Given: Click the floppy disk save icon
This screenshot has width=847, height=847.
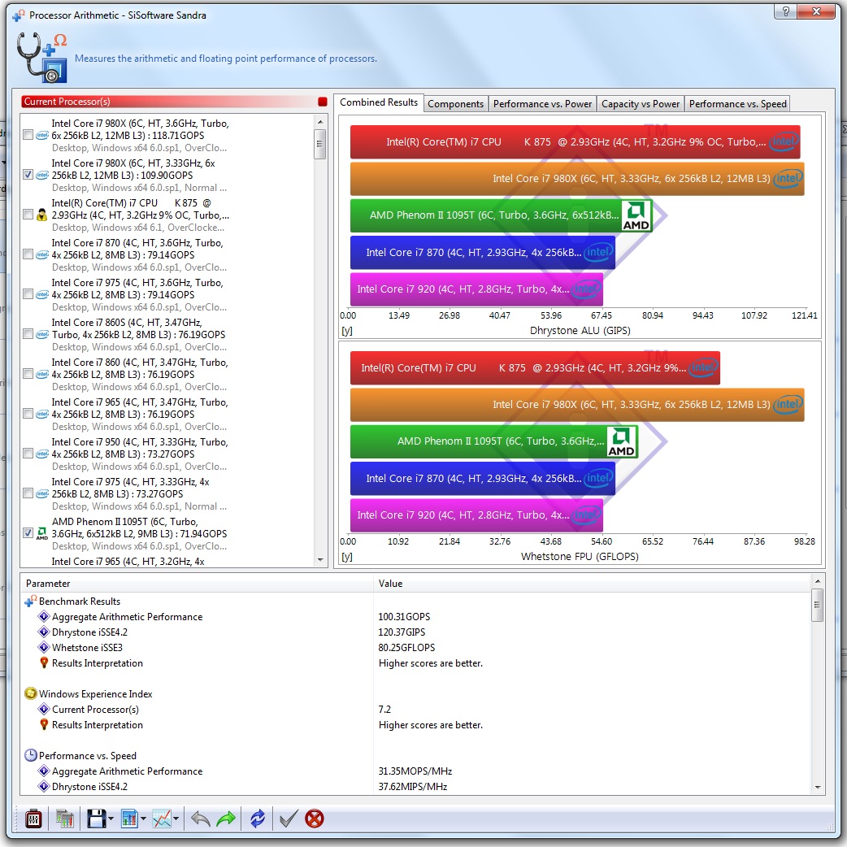Looking at the screenshot, I should (x=96, y=819).
